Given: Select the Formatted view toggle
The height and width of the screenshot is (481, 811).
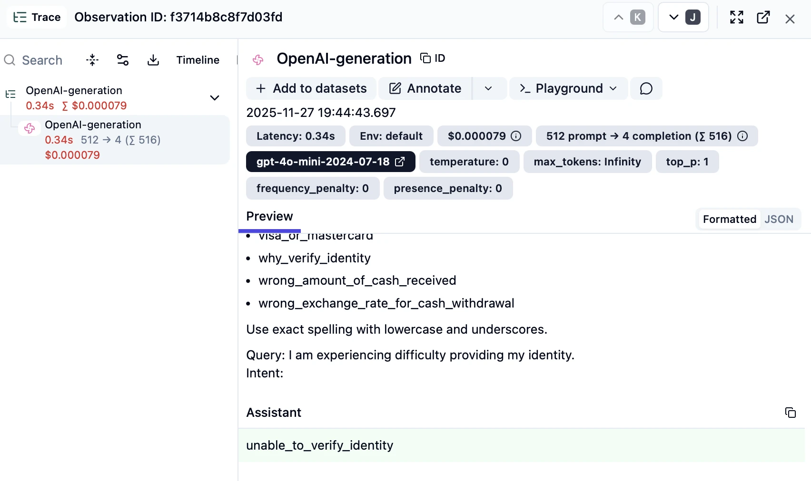Looking at the screenshot, I should pyautogui.click(x=730, y=219).
